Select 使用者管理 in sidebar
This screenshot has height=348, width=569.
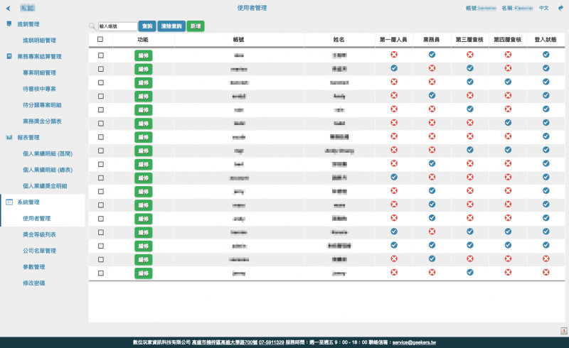pyautogui.click(x=37, y=218)
